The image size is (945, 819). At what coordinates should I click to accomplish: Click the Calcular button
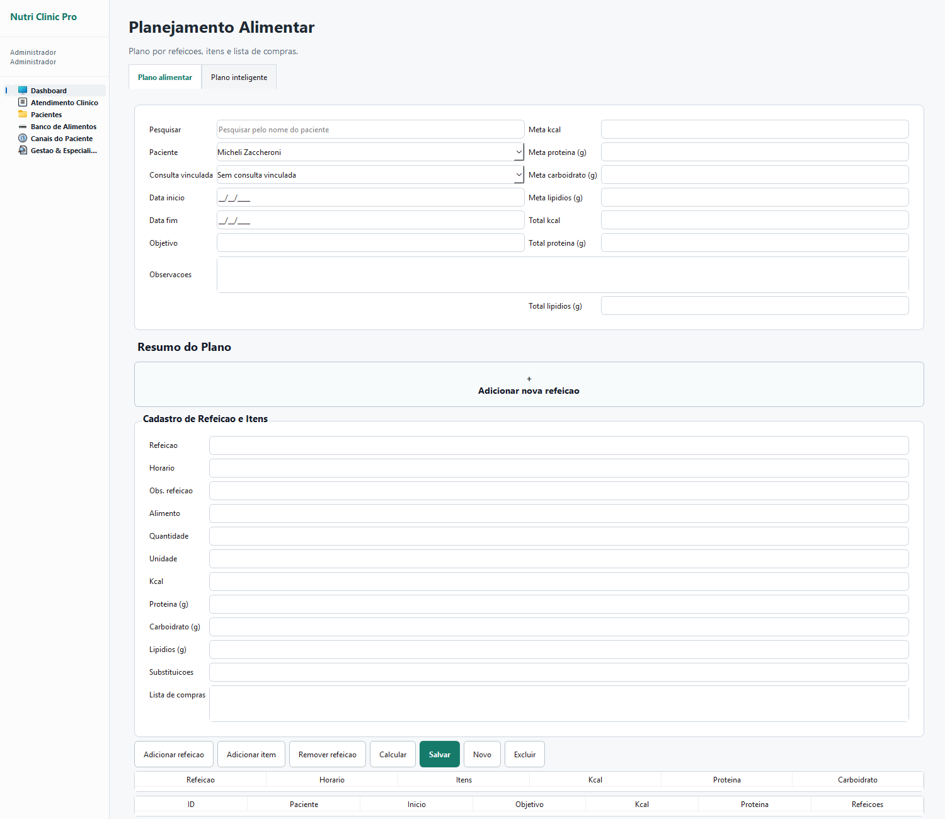(x=392, y=754)
